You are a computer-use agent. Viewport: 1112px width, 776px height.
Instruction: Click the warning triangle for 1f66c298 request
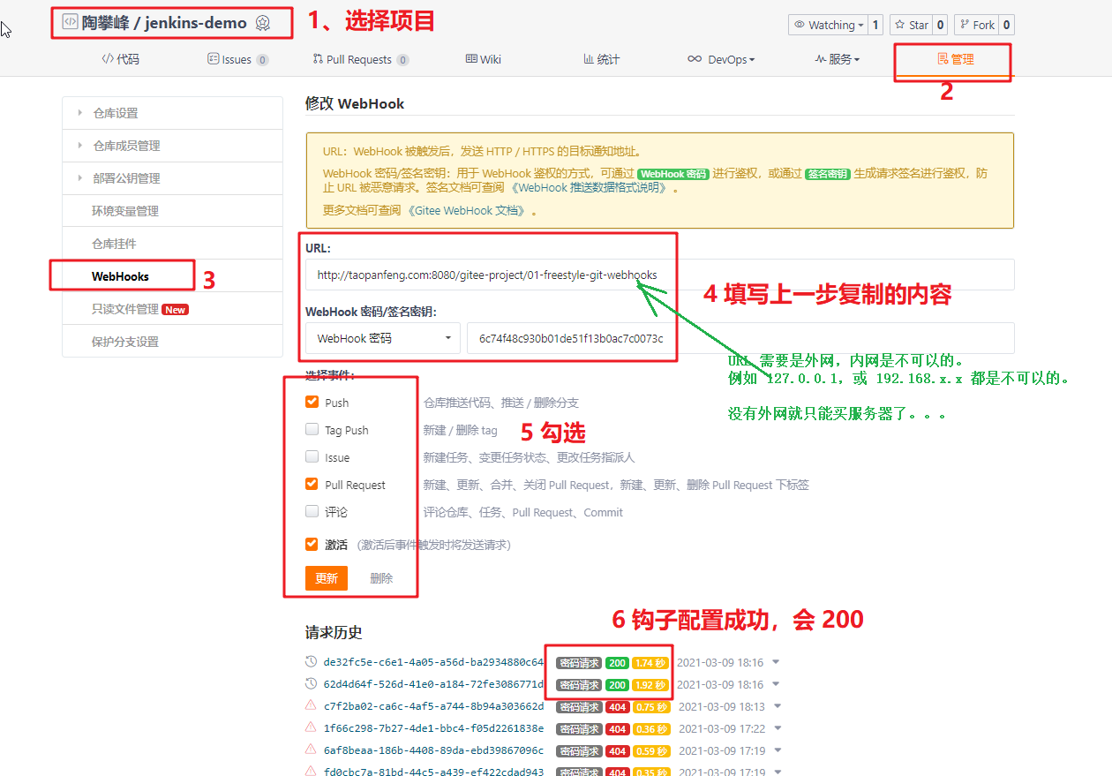311,728
